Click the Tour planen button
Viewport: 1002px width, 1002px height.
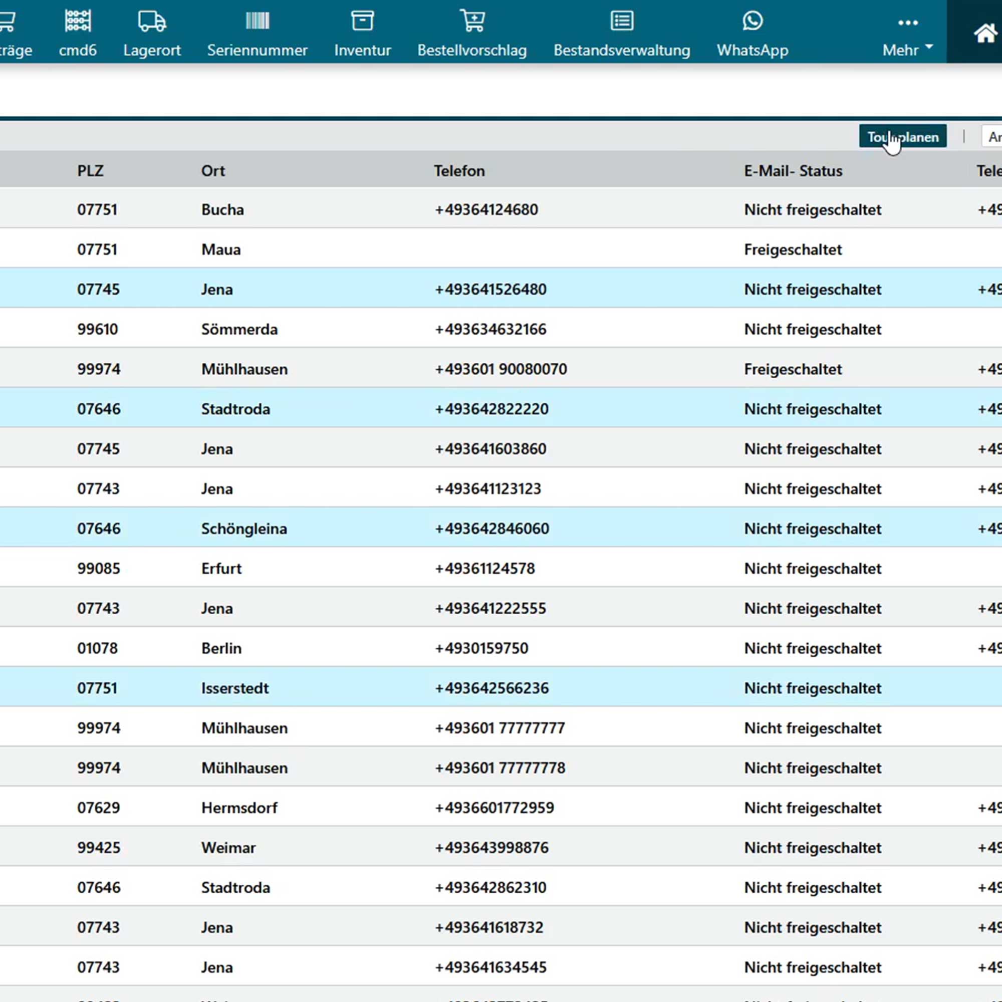click(902, 136)
